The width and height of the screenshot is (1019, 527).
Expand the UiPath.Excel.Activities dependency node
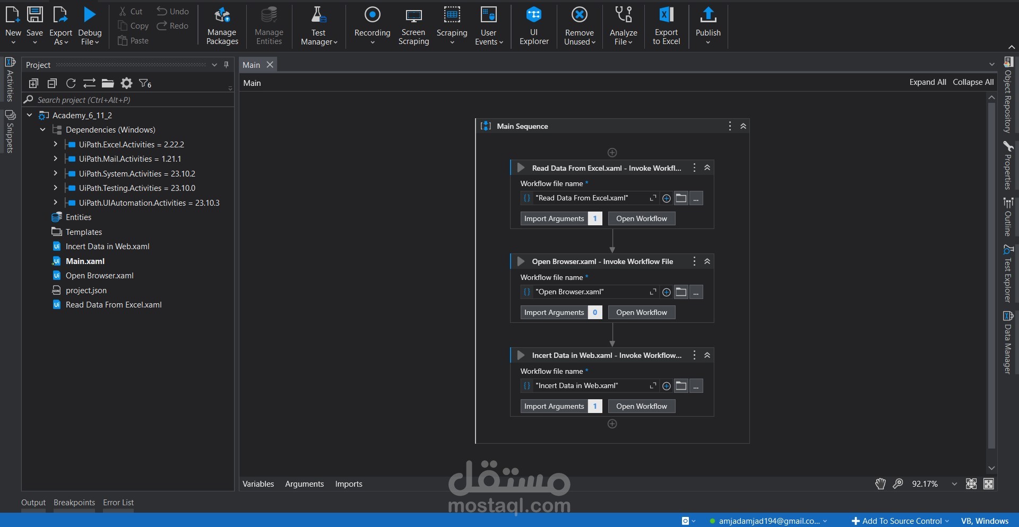pos(55,144)
